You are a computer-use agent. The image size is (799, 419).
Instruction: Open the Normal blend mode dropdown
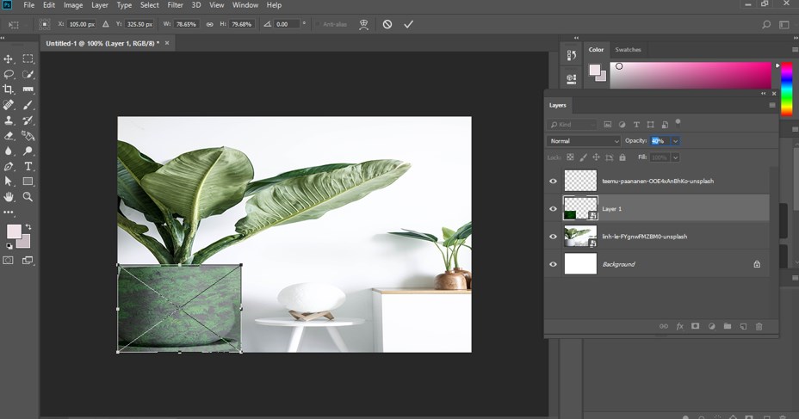coord(584,141)
